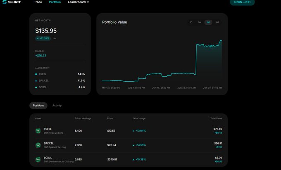Viewport: 281px width, 170px height.
Task: Click the MAY 31 axis label
Action: [111, 88]
